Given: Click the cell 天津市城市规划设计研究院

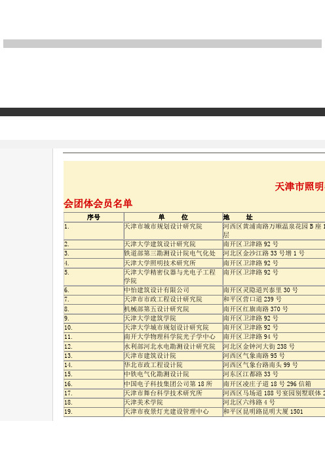Looking at the screenshot, I should 163,227.
